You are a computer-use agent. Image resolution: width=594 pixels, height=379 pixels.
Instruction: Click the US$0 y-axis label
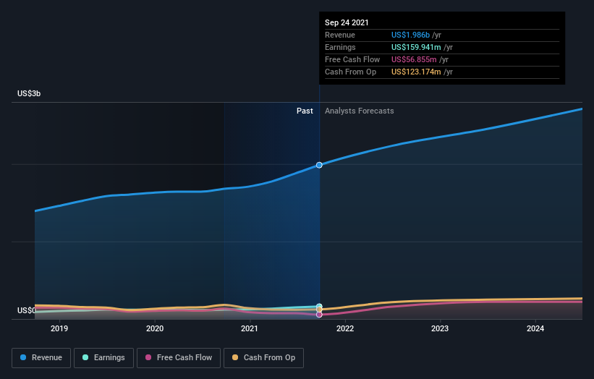tap(27, 310)
